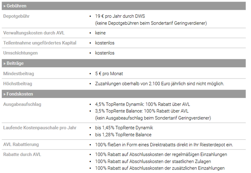
Task: Click the Umschichtungen row label
Action: coord(20,53)
